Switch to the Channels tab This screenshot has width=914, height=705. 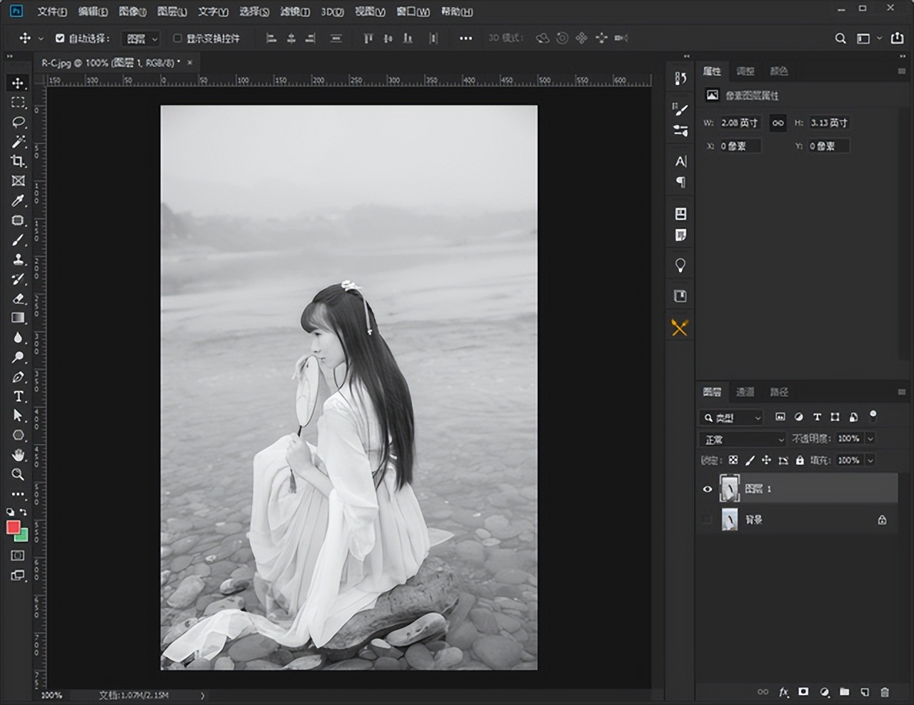click(745, 392)
